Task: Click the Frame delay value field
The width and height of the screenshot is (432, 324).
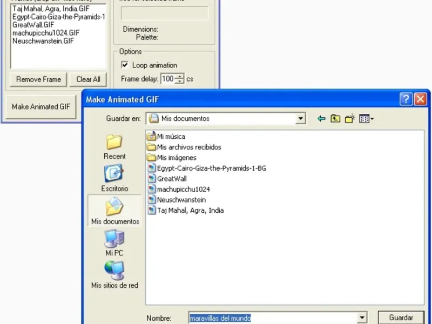Action: pos(168,79)
